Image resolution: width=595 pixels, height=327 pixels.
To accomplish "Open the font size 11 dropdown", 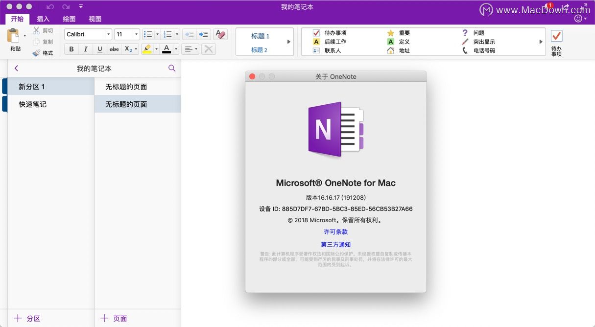I will coord(136,34).
